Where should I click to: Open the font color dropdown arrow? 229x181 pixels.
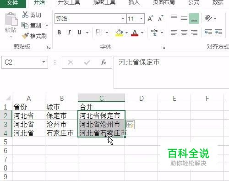(142, 33)
